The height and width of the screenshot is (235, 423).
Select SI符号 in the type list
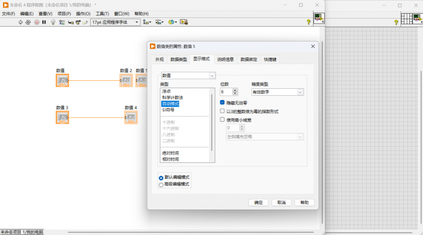(x=168, y=110)
